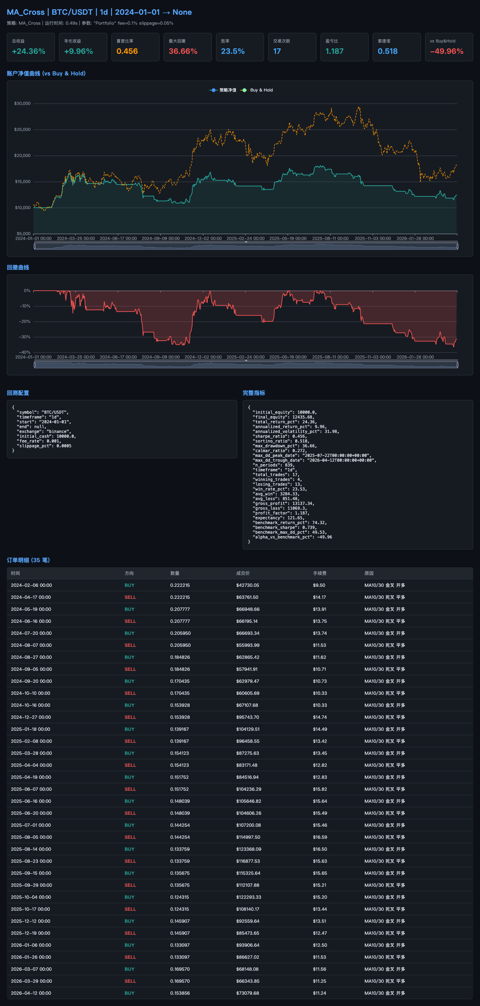Image resolution: width=480 pixels, height=1006 pixels.
Task: Grab the left zoom handle under equity chart
Action: click(x=35, y=246)
